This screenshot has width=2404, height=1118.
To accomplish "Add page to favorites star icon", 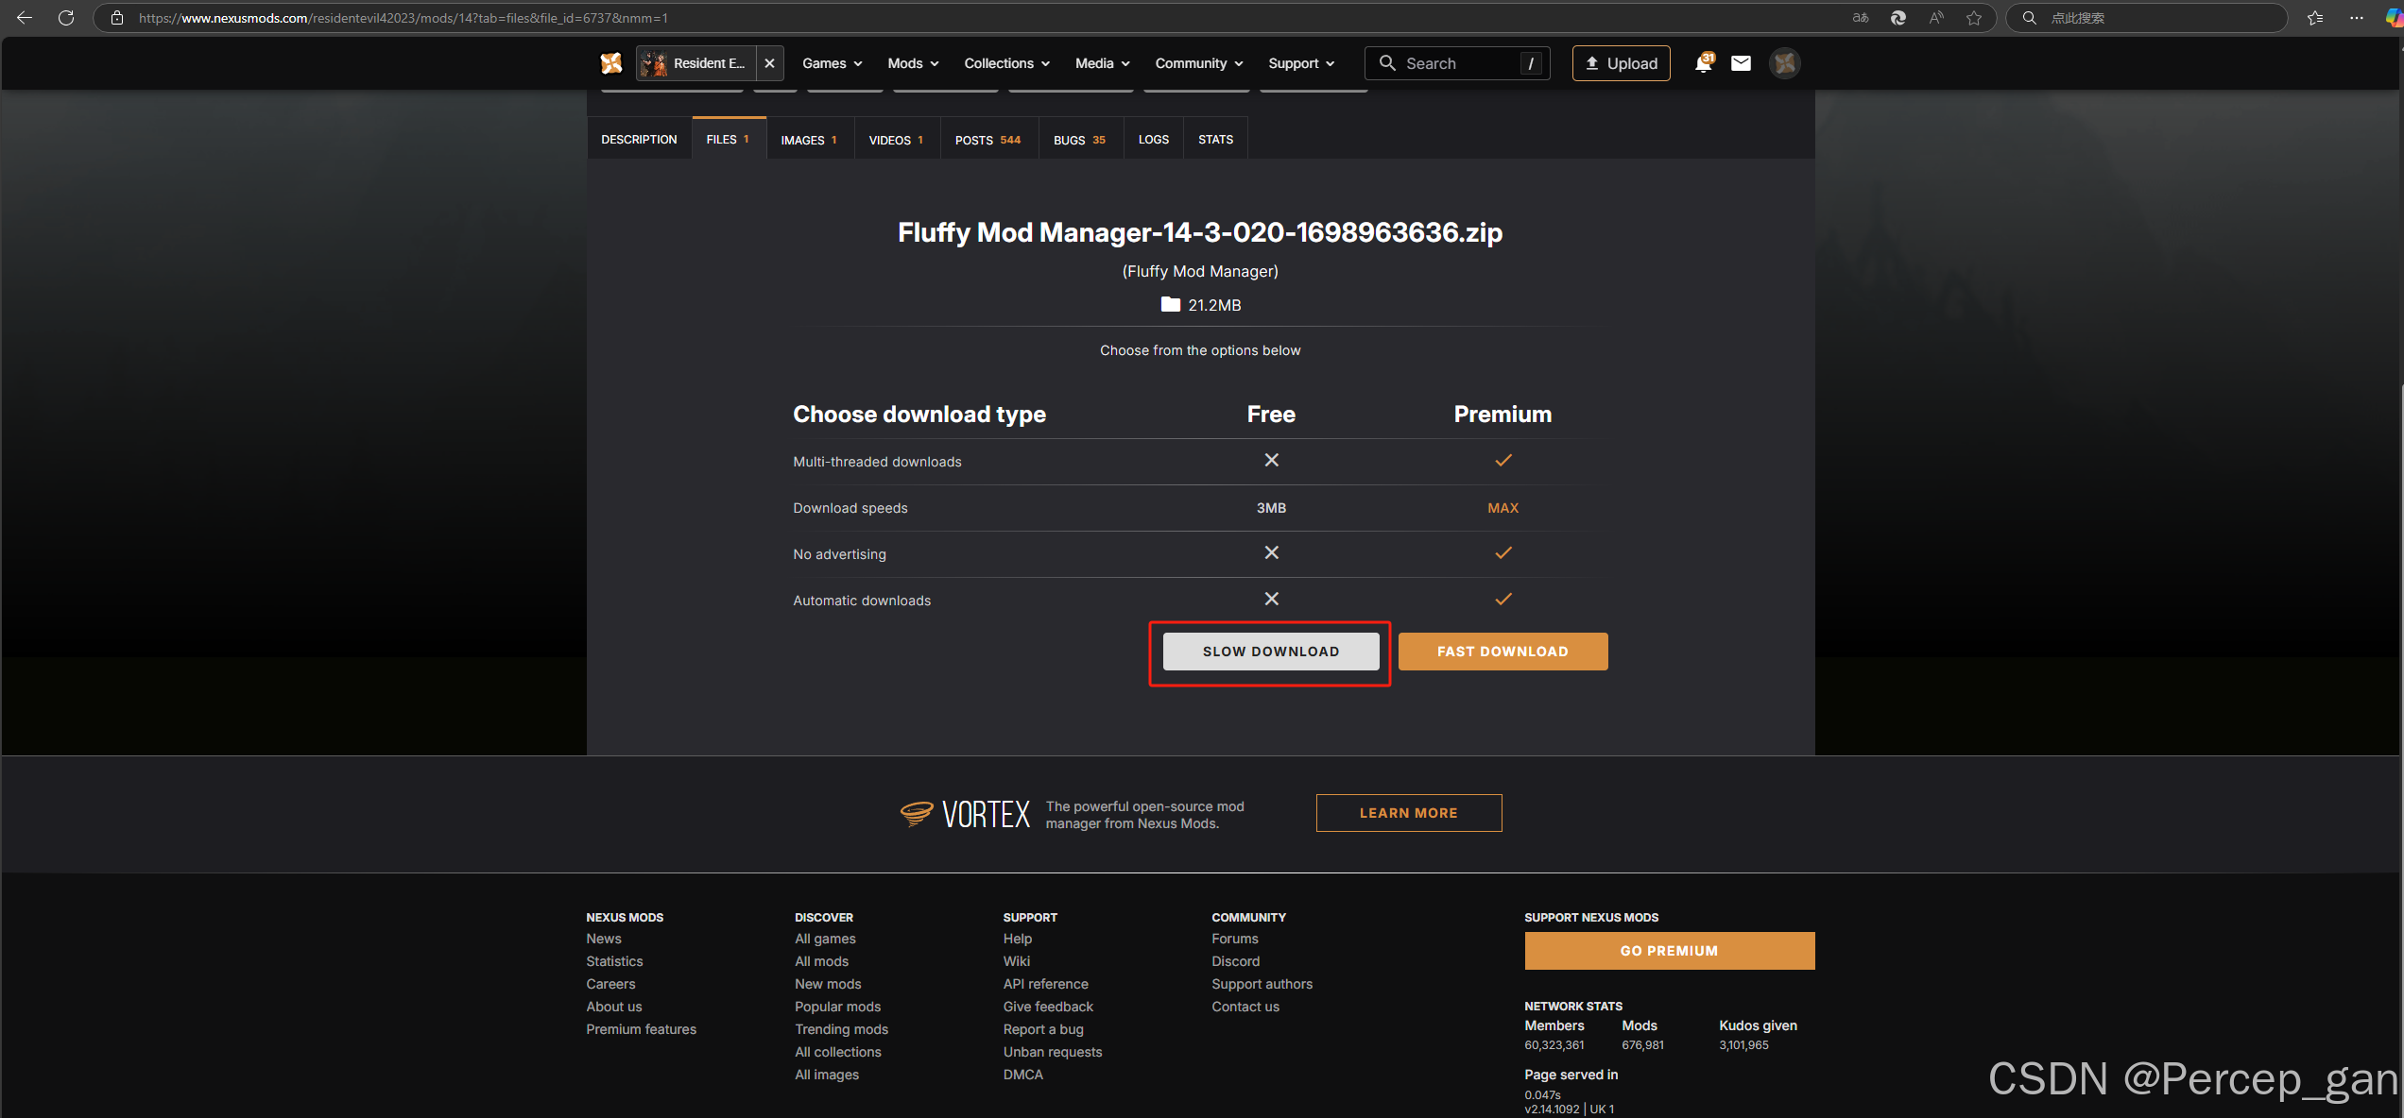I will coord(1974,18).
